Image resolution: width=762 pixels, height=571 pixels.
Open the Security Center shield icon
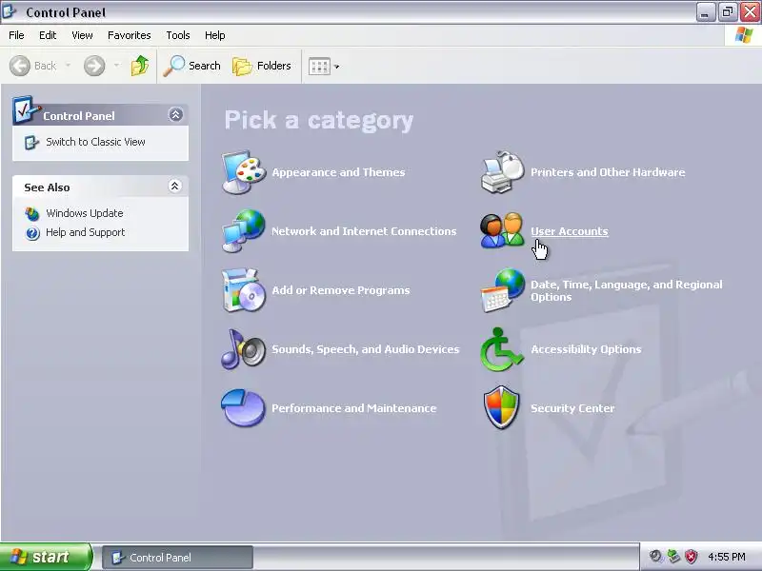click(502, 408)
